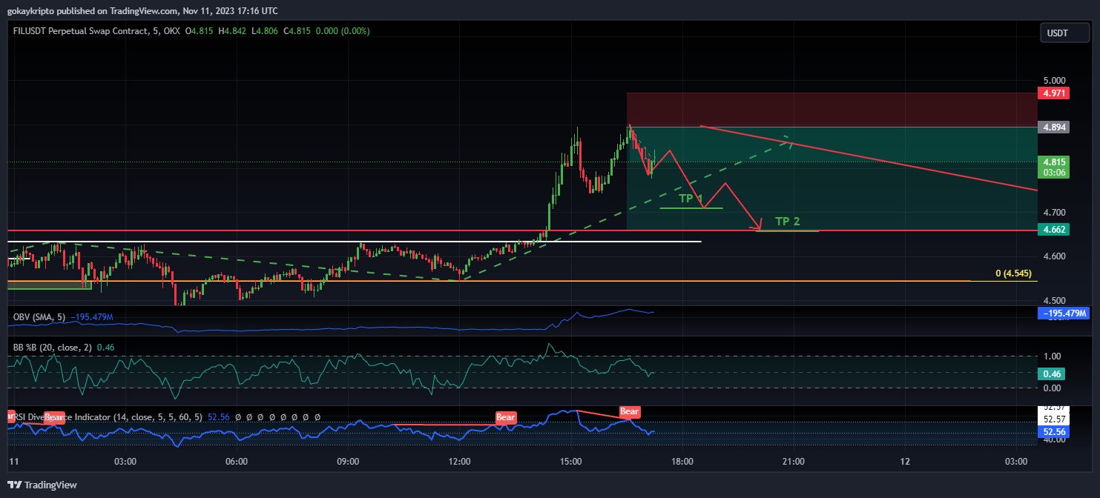Click the 40.00 tick in RSI pane
Screen dimensions: 1100x498
pos(1053,439)
